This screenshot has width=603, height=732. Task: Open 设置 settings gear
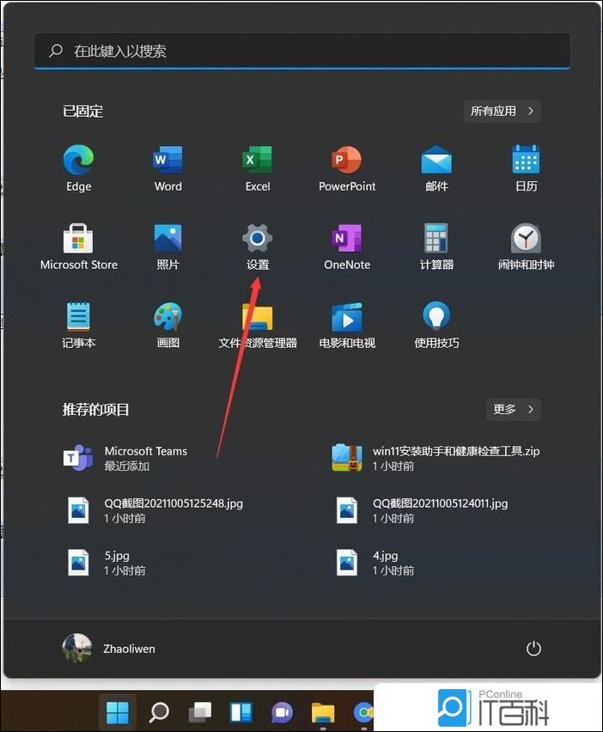(258, 247)
